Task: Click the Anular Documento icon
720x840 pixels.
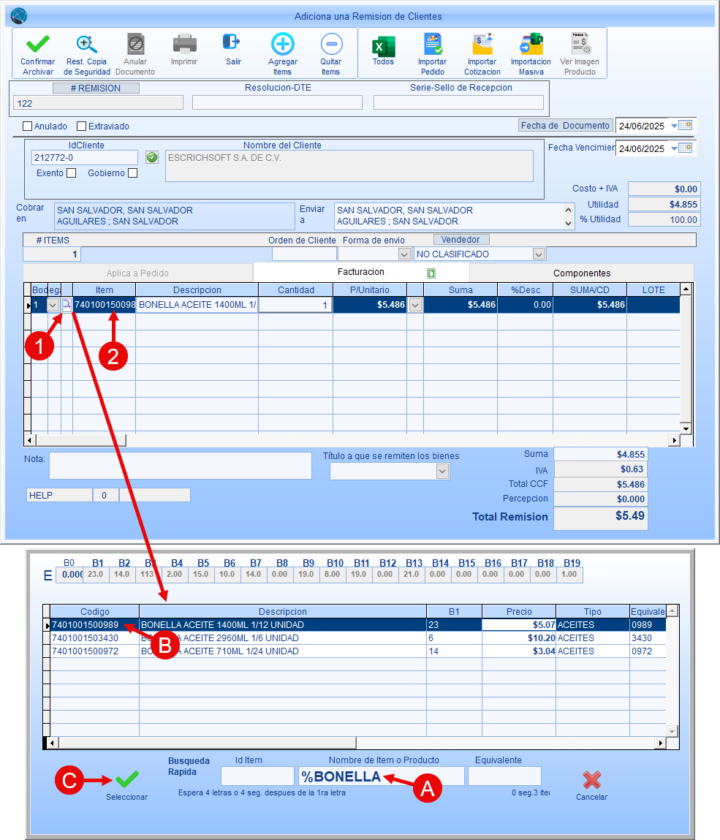Action: coord(135,44)
